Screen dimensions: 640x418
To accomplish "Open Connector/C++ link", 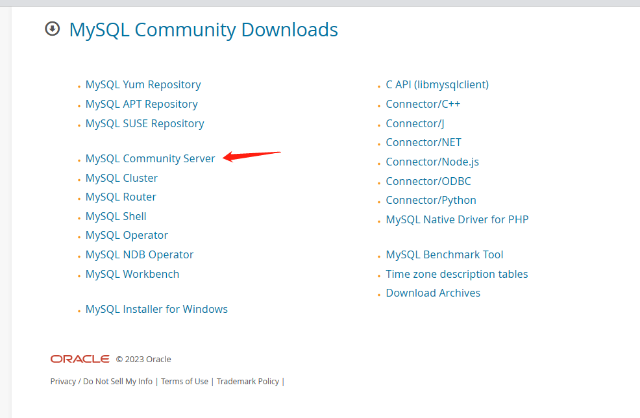I will [423, 104].
